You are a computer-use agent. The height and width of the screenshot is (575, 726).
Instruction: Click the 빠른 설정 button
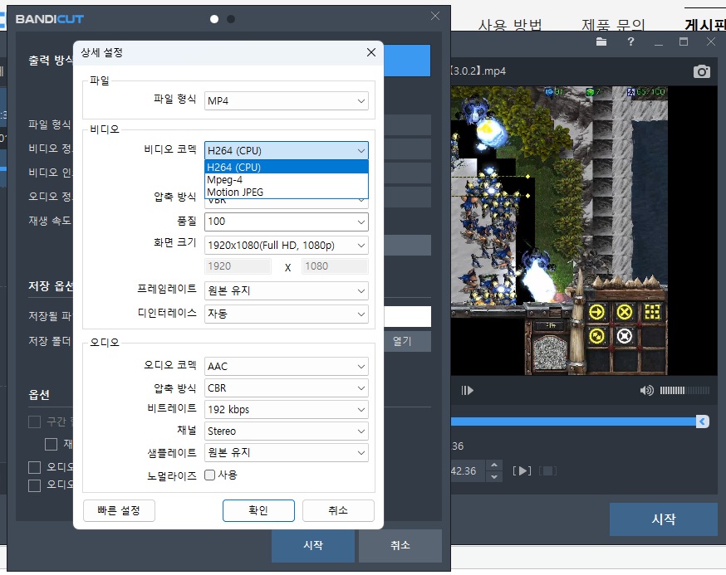(x=119, y=510)
